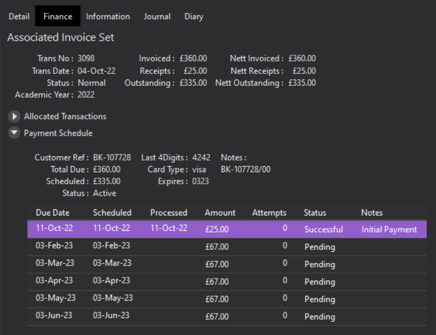Collapse the Payment Schedule section arrow

pos(14,133)
